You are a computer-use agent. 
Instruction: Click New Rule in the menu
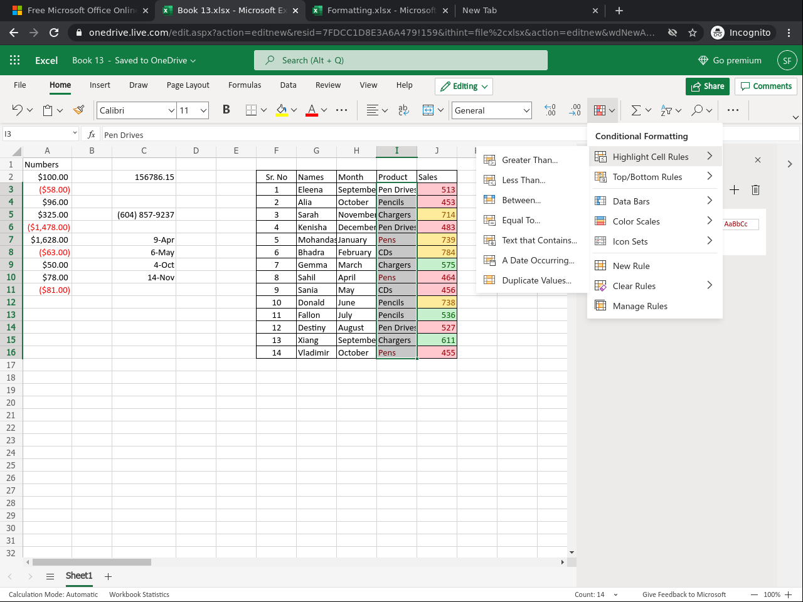[x=655, y=266]
